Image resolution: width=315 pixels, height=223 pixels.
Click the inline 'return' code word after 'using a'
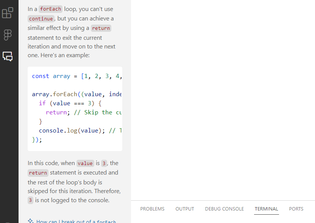point(101,28)
